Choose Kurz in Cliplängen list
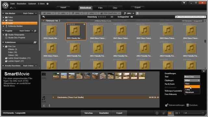Image resolution: width=208 pixels, height=117 pixels. [192, 84]
